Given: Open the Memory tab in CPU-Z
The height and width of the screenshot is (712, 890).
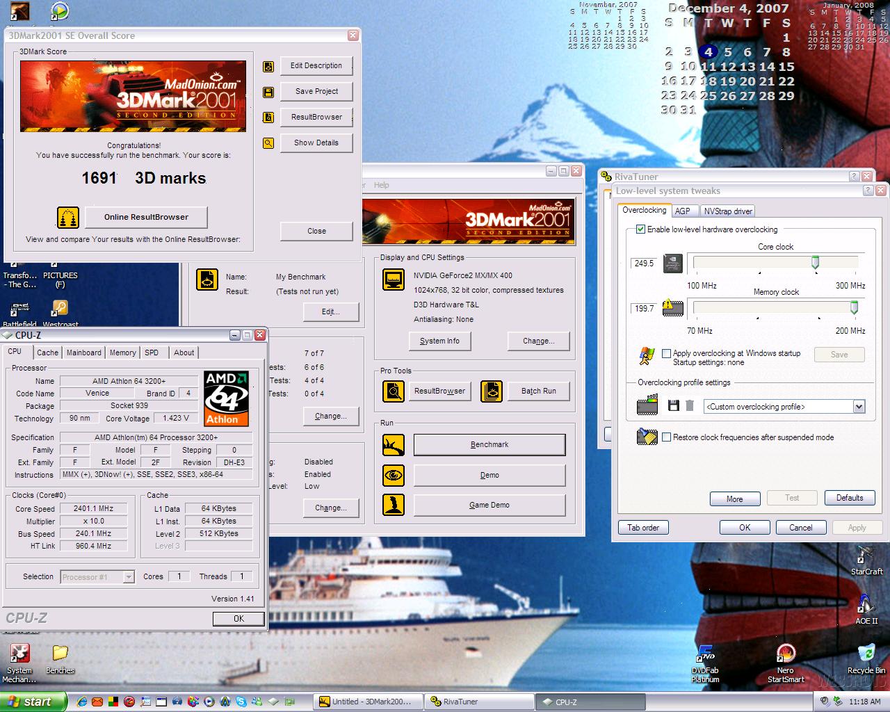Looking at the screenshot, I should pyautogui.click(x=123, y=353).
